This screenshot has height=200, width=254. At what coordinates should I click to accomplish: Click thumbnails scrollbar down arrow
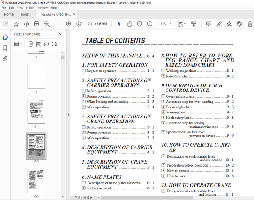(63, 197)
